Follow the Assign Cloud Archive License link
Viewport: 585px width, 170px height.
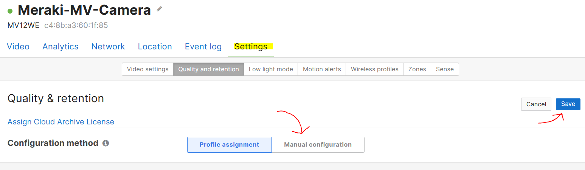[61, 122]
